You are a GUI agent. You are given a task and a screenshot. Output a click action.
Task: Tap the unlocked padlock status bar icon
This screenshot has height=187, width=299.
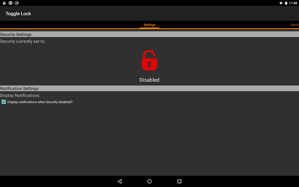click(4, 3)
